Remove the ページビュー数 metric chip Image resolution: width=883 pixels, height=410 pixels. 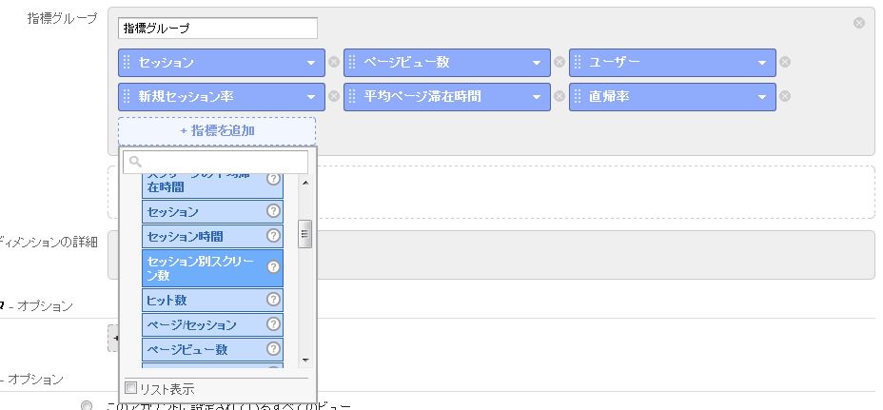[559, 62]
